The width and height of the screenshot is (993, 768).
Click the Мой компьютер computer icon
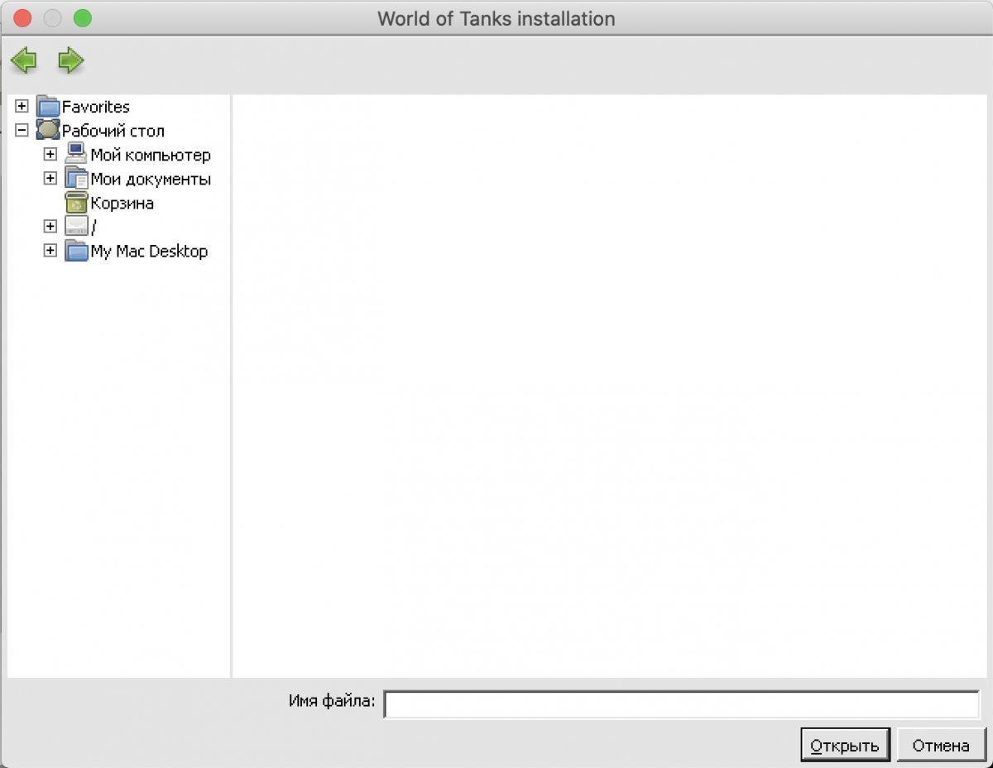76,155
